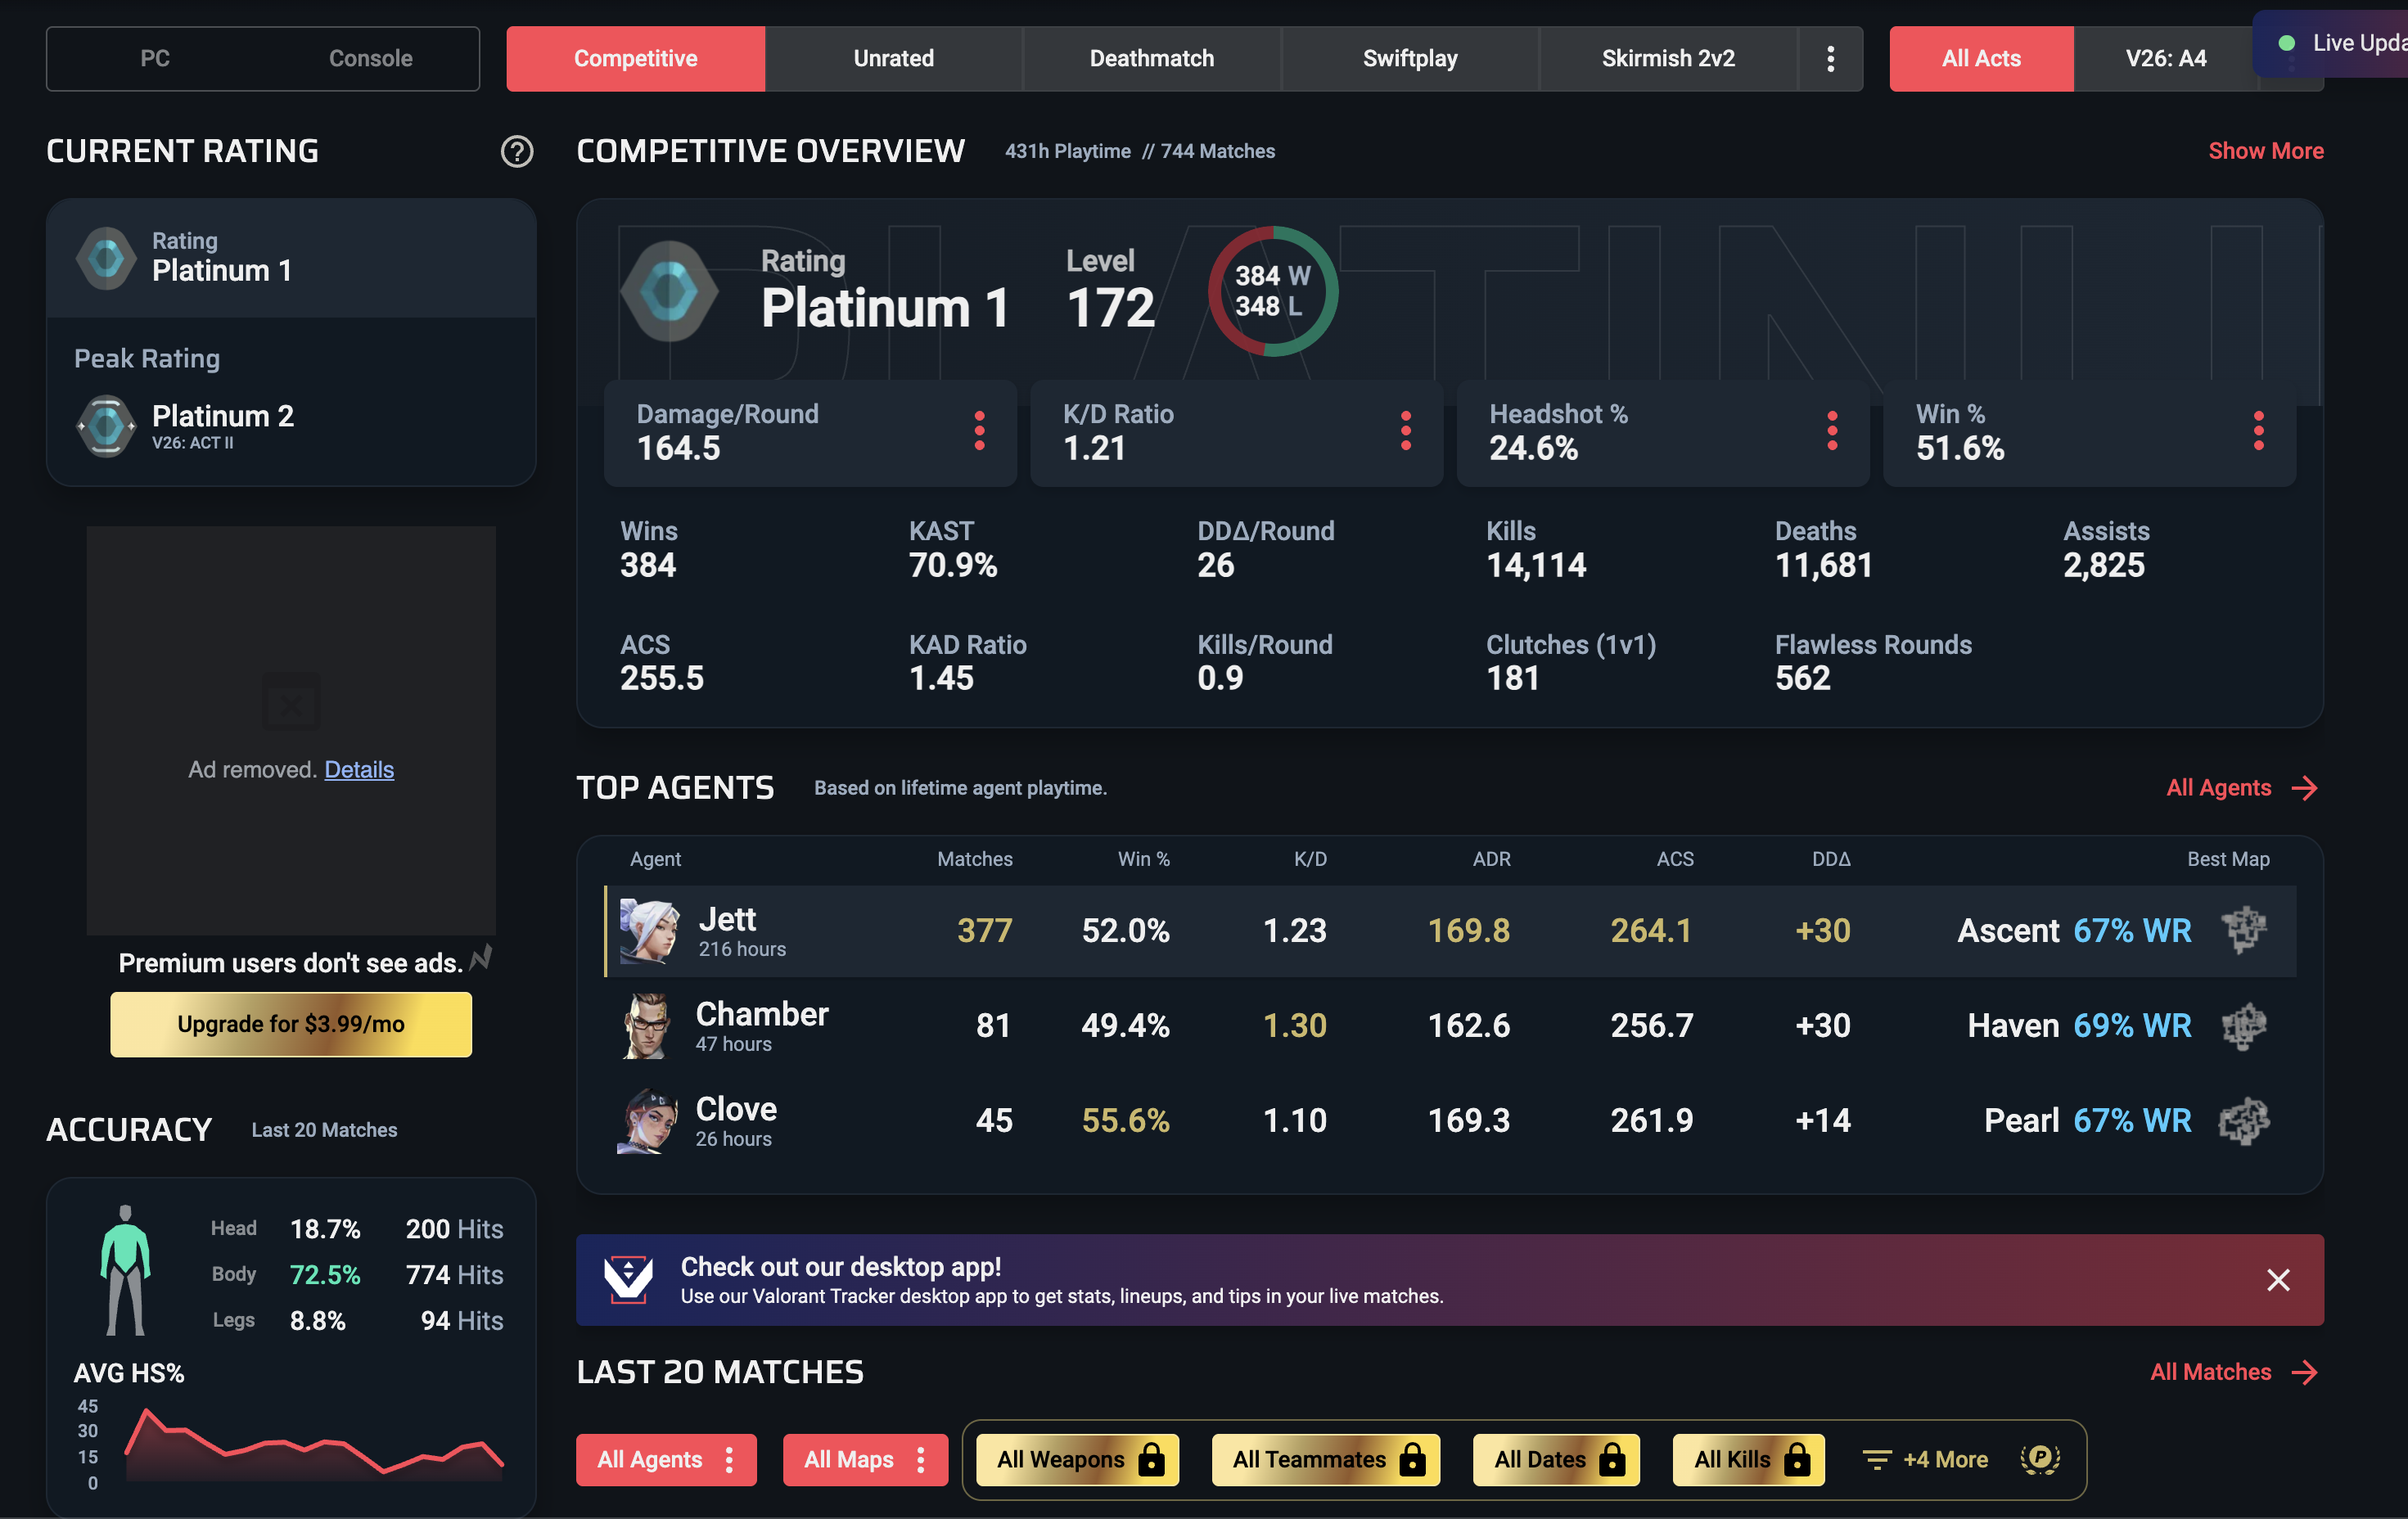The width and height of the screenshot is (2408, 1519).
Task: Switch platform to PC
Action: coord(155,59)
